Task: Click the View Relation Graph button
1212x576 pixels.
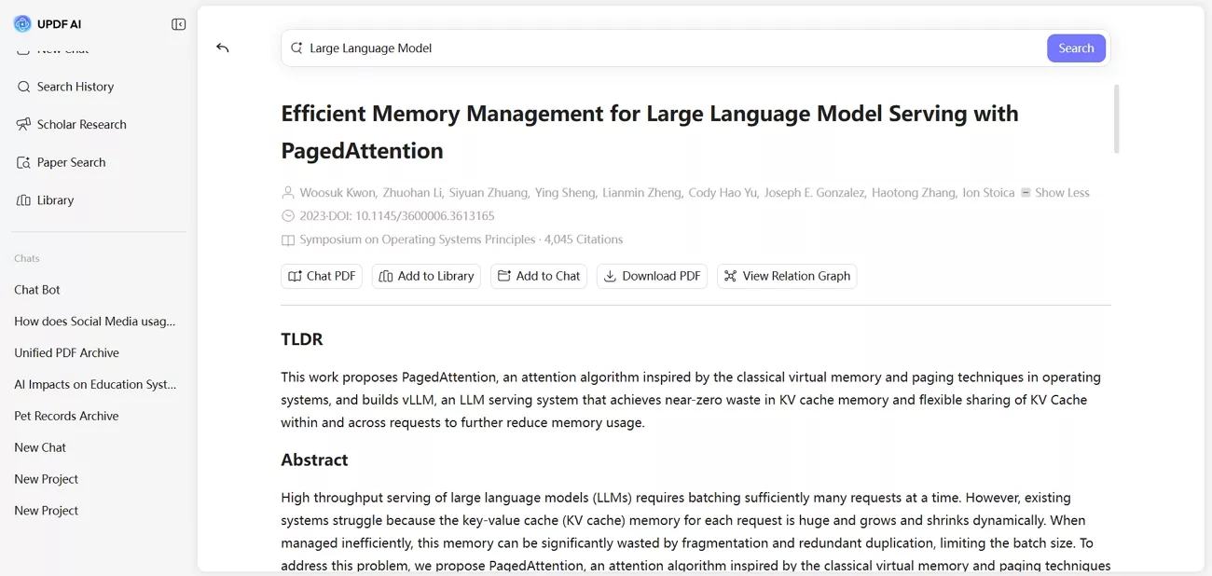Action: coord(787,276)
